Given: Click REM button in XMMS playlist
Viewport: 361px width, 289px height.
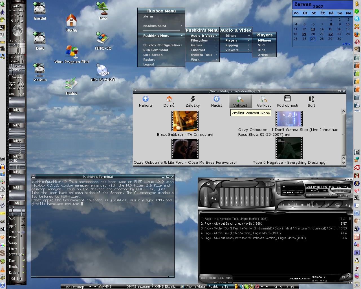Looking at the screenshot, I should (x=212, y=278).
